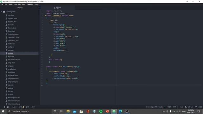Open the Find menu
The image size is (203, 114).
(x=23, y=4)
